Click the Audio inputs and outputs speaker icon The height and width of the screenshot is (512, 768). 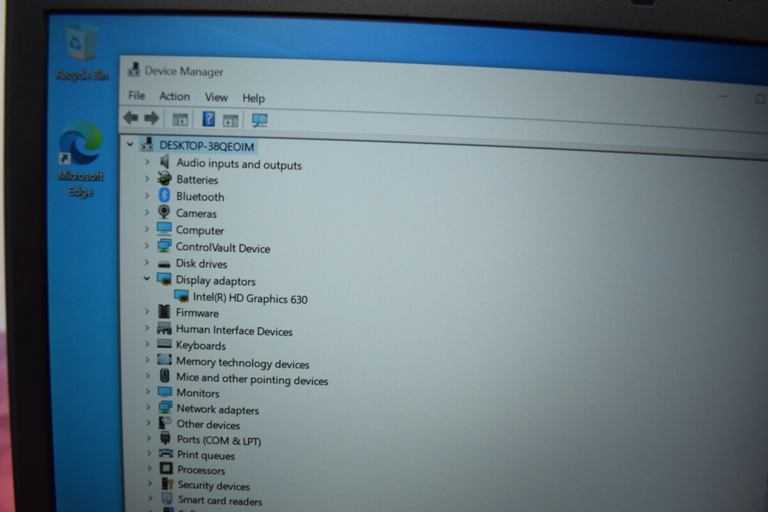coord(165,162)
